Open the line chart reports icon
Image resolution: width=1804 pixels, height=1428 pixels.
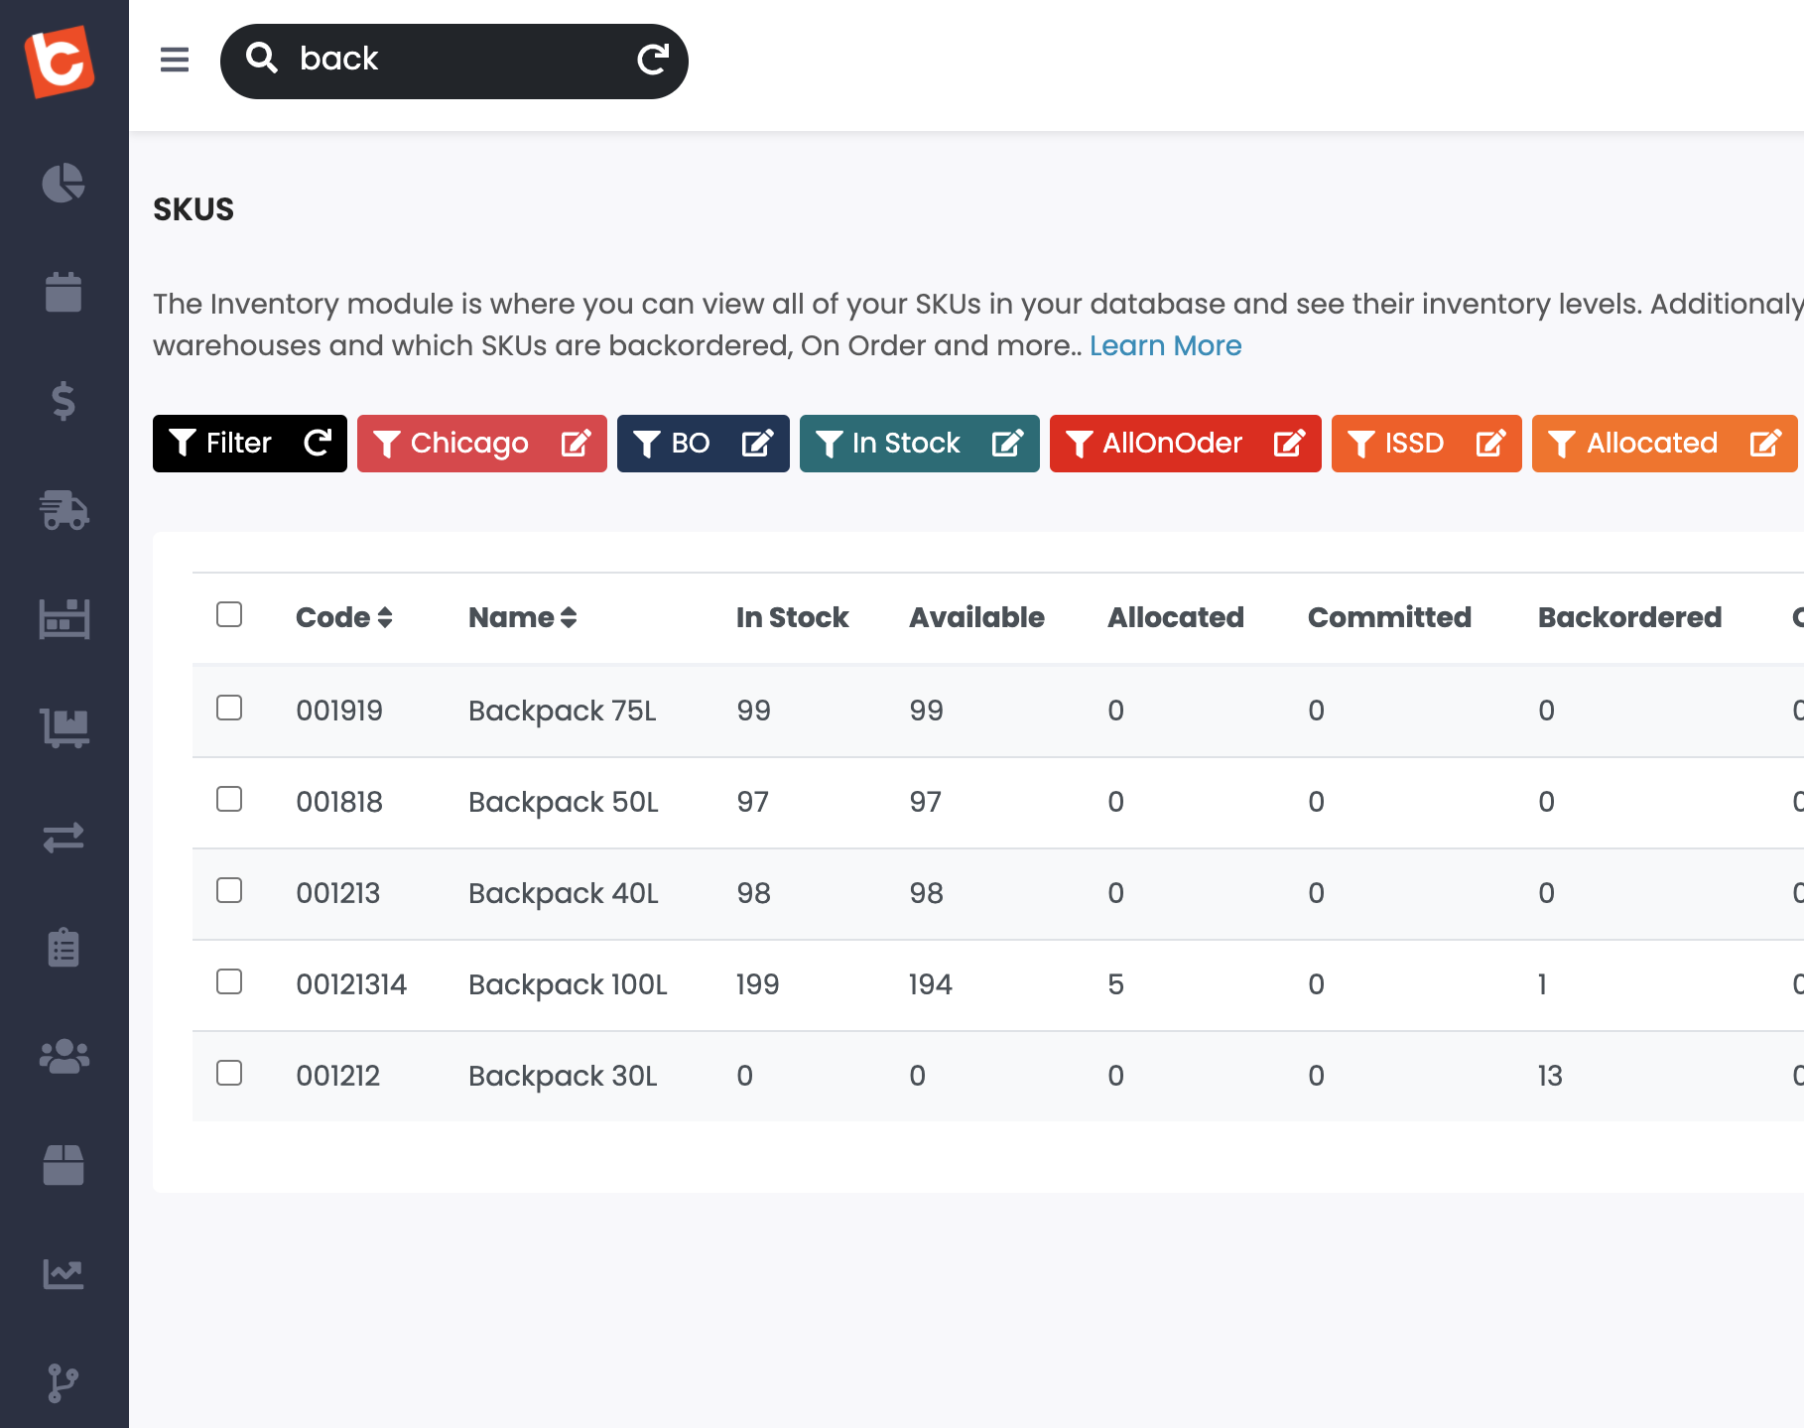click(64, 1274)
